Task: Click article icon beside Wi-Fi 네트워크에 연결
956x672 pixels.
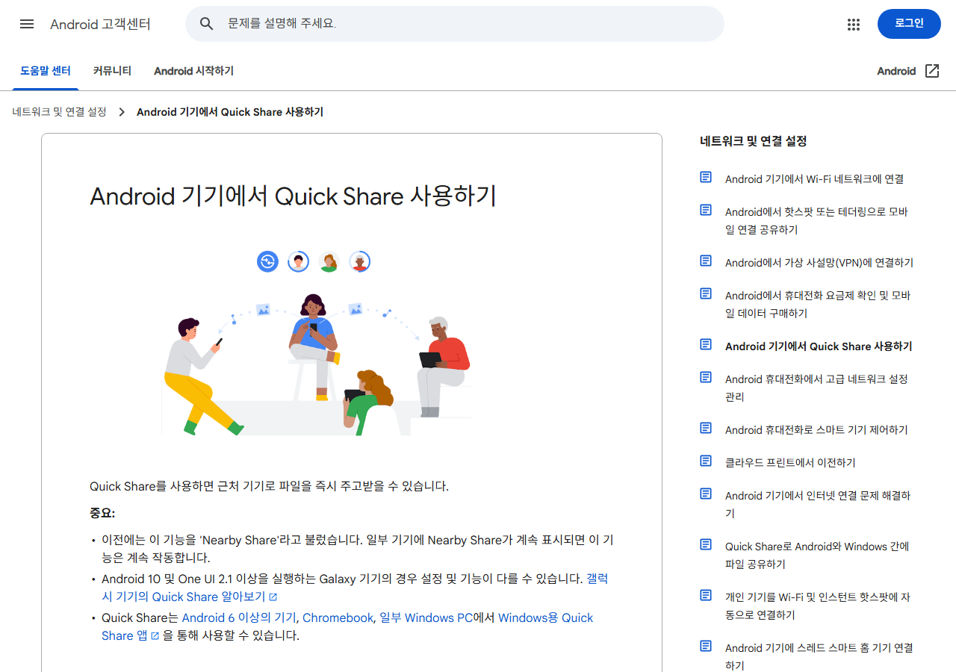Action: [706, 177]
